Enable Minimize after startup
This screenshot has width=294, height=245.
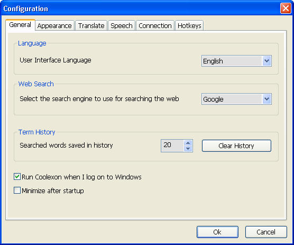point(17,190)
